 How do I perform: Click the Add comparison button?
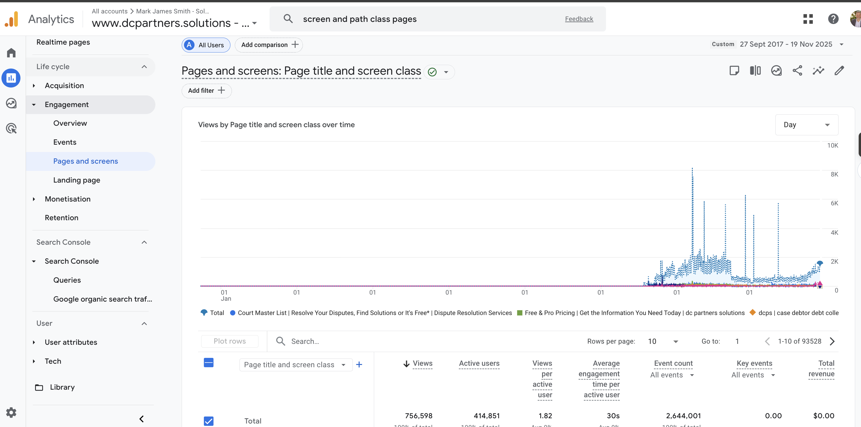click(269, 45)
